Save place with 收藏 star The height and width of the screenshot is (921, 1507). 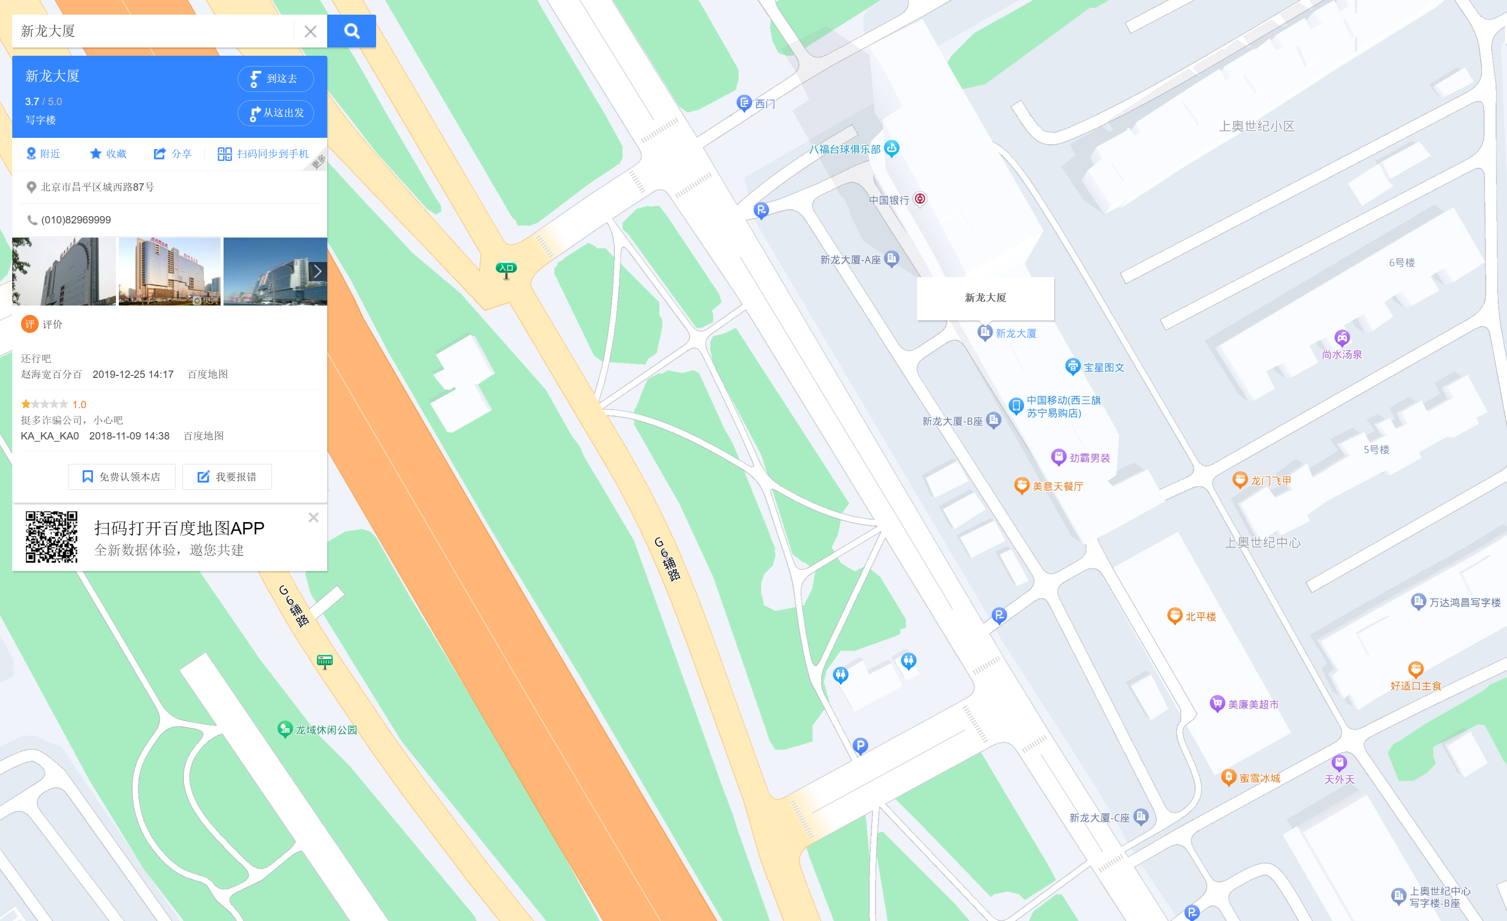coord(108,154)
